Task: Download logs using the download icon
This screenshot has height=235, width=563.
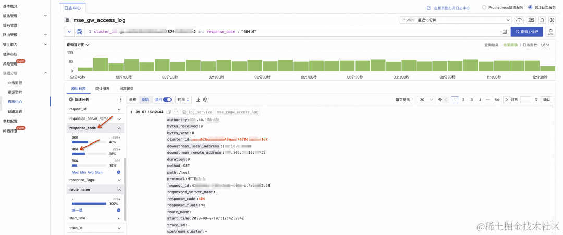Action: [198, 100]
